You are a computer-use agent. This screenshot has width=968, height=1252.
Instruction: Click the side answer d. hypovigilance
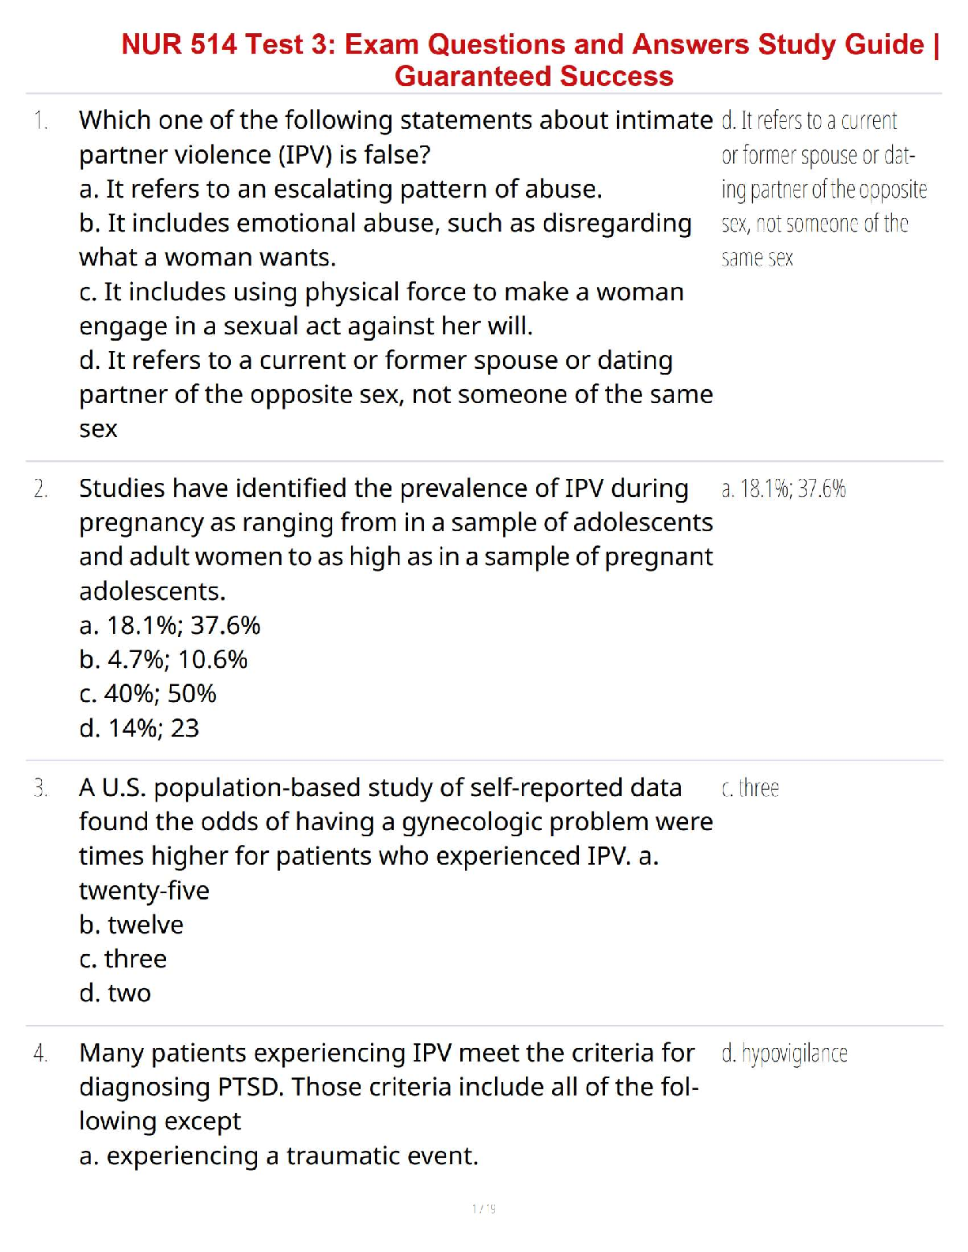point(784,1054)
